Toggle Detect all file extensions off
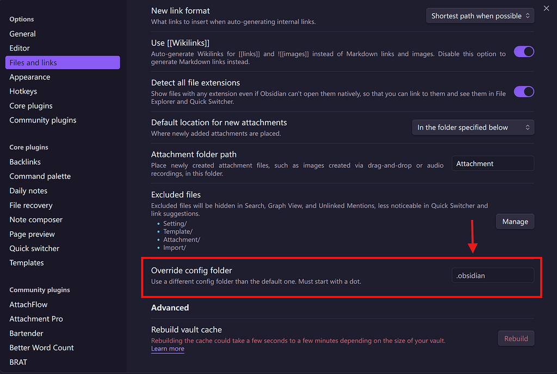 tap(524, 91)
